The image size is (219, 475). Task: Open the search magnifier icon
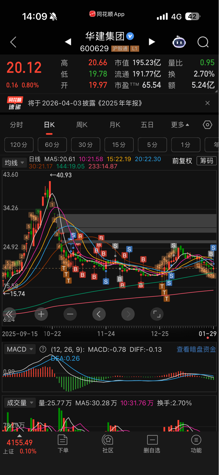click(203, 42)
